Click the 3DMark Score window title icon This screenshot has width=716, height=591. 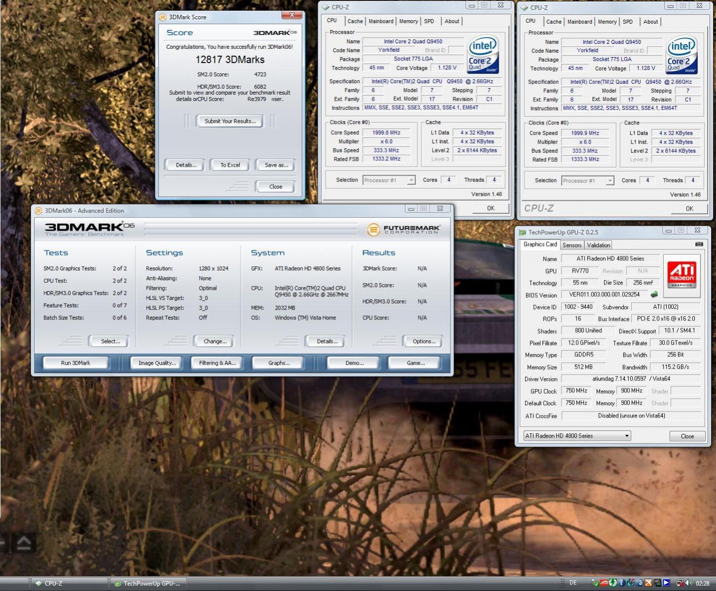coord(163,17)
